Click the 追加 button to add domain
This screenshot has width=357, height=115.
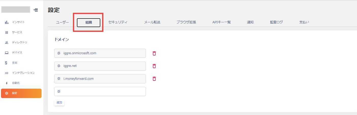(x=59, y=103)
